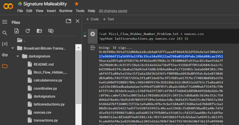Click the output line starting 0466d70a46c5
The width and height of the screenshot is (239, 125).
click(161, 100)
